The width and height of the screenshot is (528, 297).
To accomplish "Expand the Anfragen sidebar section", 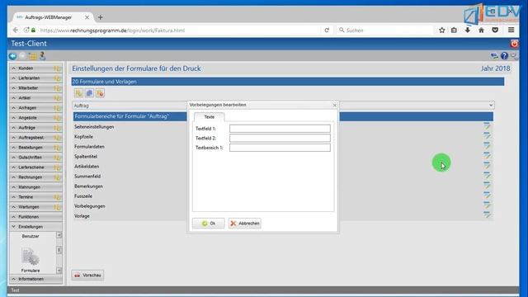I will pyautogui.click(x=35, y=108).
